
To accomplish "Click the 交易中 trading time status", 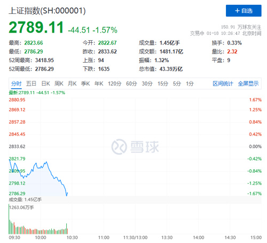I will (x=226, y=33).
